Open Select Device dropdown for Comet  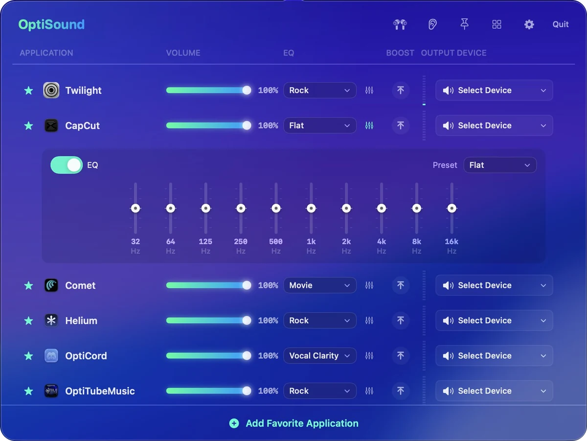click(494, 285)
